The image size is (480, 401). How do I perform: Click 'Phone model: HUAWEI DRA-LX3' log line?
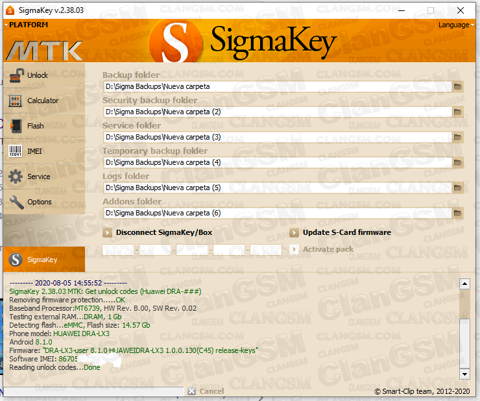[60, 334]
